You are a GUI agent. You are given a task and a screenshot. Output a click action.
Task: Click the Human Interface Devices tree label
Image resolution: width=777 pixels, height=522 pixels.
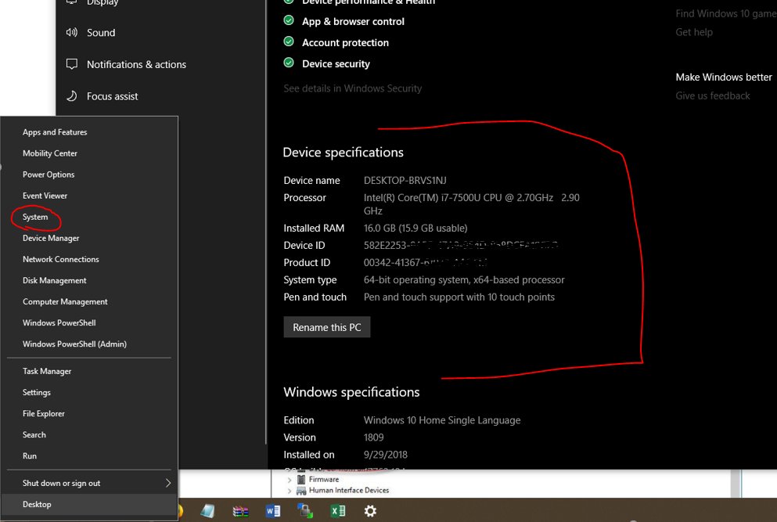point(349,490)
